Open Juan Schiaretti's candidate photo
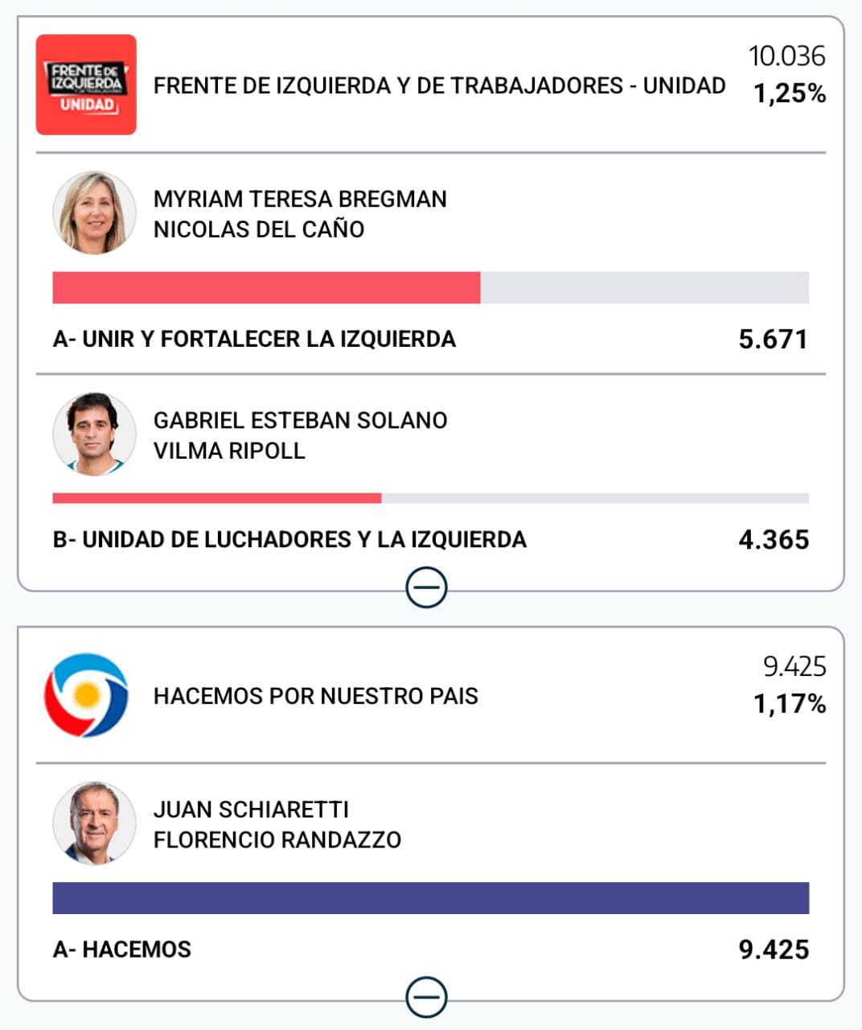This screenshot has height=1030, width=862. 94,822
